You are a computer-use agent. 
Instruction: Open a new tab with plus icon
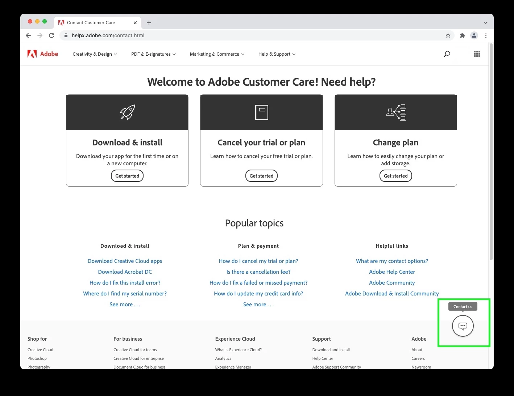point(149,23)
